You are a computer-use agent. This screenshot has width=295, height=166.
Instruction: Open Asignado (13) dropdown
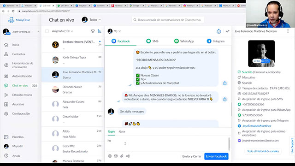62,31
